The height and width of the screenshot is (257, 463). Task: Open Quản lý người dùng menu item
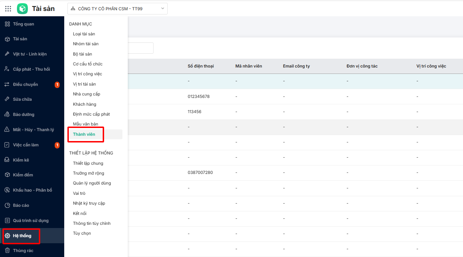click(x=92, y=183)
